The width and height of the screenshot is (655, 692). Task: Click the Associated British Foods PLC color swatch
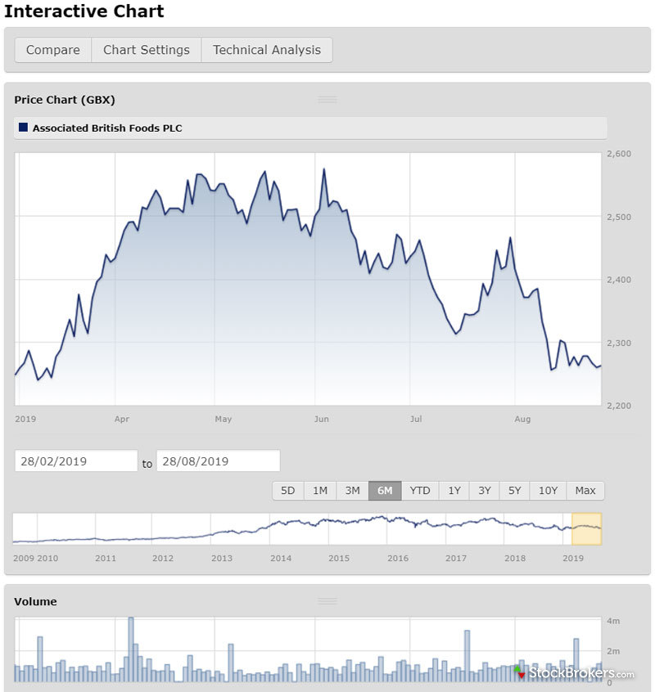pyautogui.click(x=23, y=128)
